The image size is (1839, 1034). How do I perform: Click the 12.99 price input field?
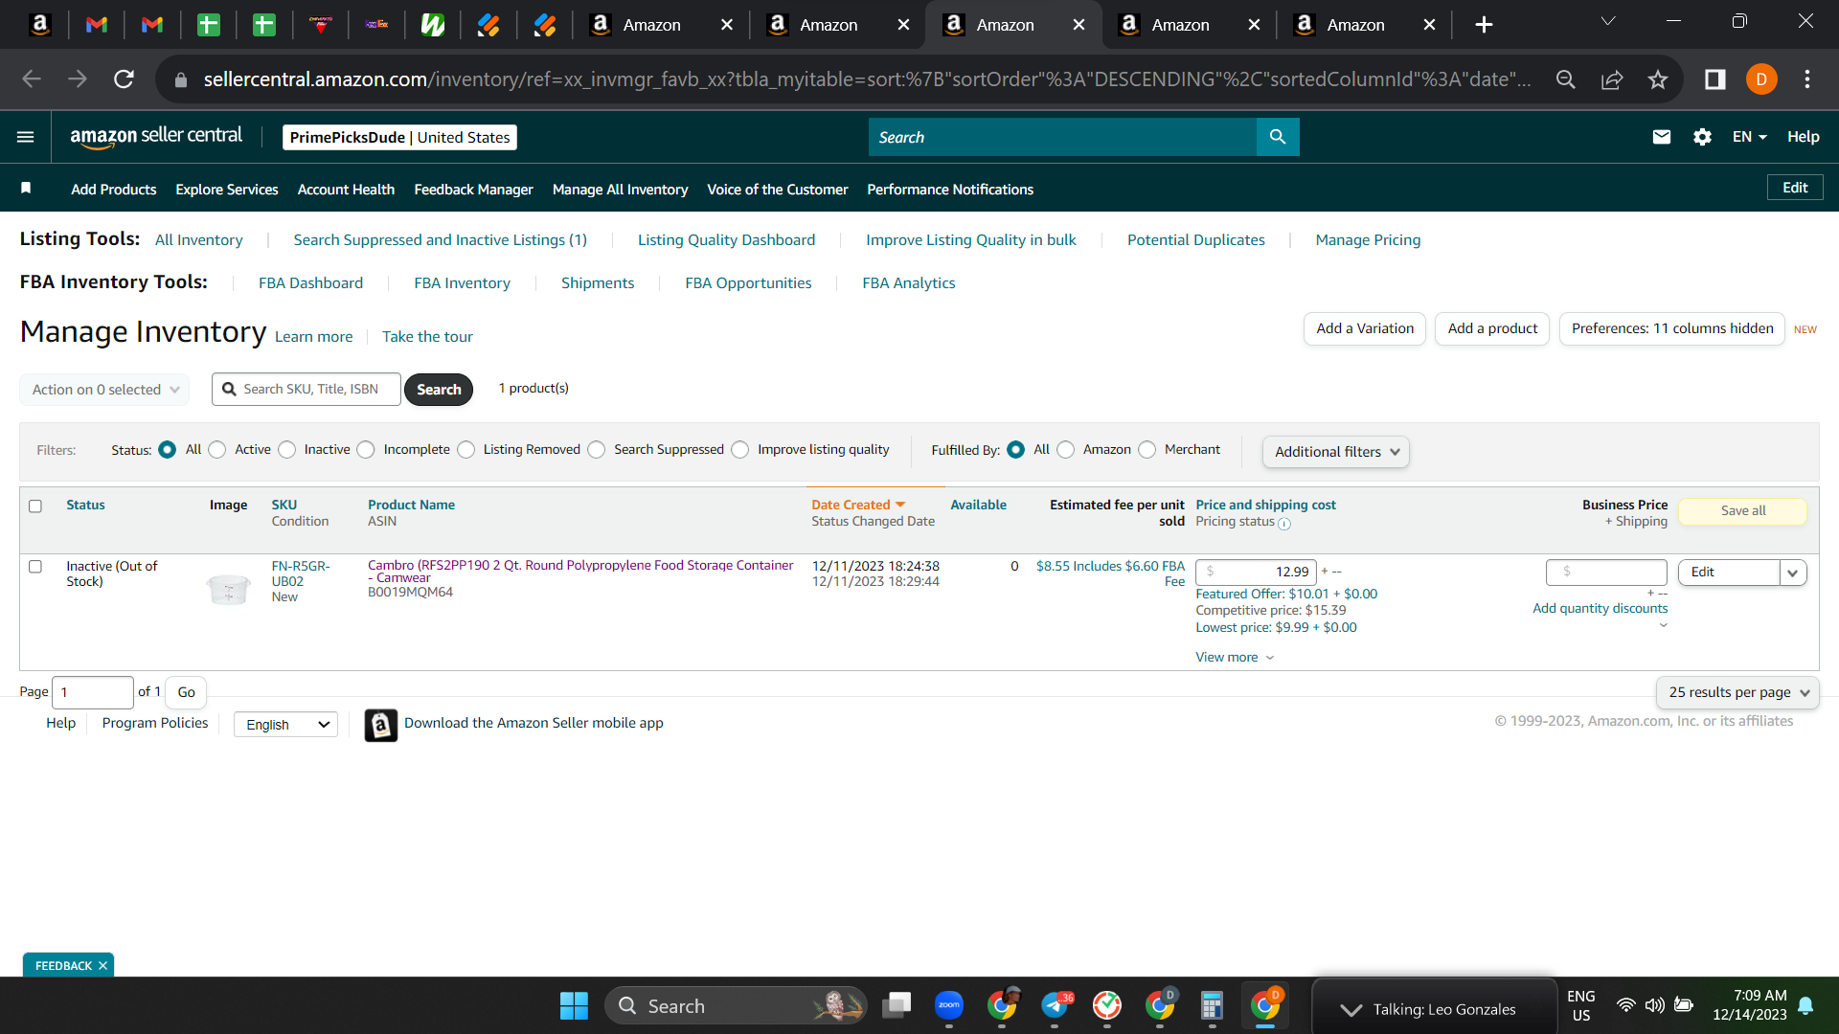pos(1257,573)
